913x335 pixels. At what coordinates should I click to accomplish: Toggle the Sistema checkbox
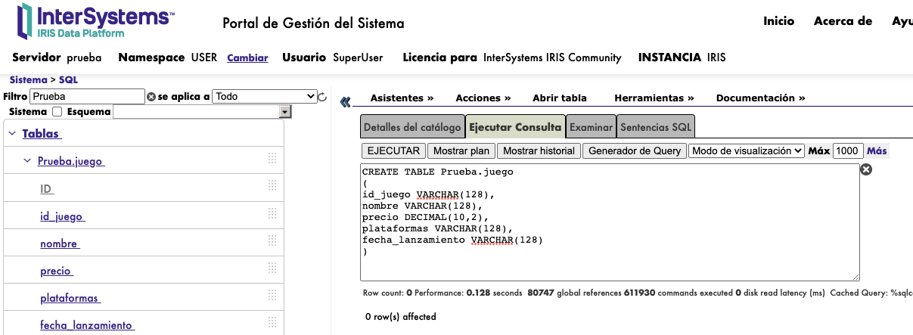click(57, 112)
